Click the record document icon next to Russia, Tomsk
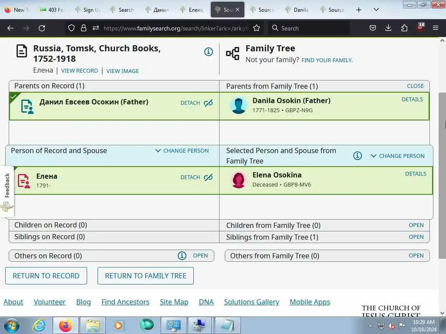The width and height of the screenshot is (446, 334). tap(22, 51)
